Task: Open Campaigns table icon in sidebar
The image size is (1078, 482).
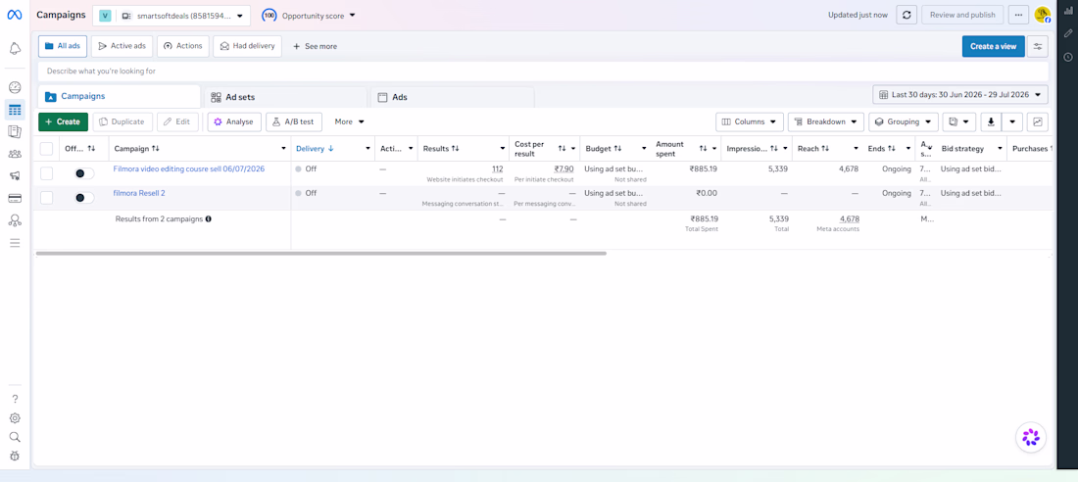Action: tap(15, 110)
